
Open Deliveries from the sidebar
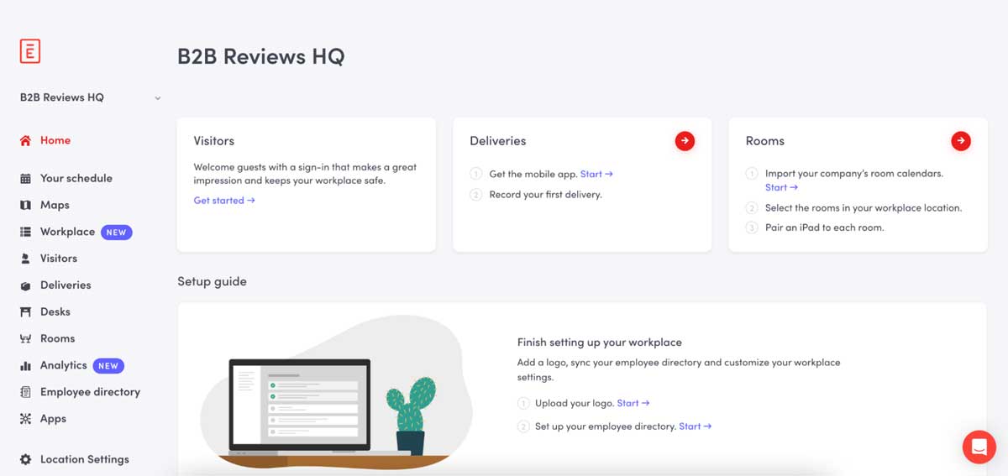(x=66, y=285)
